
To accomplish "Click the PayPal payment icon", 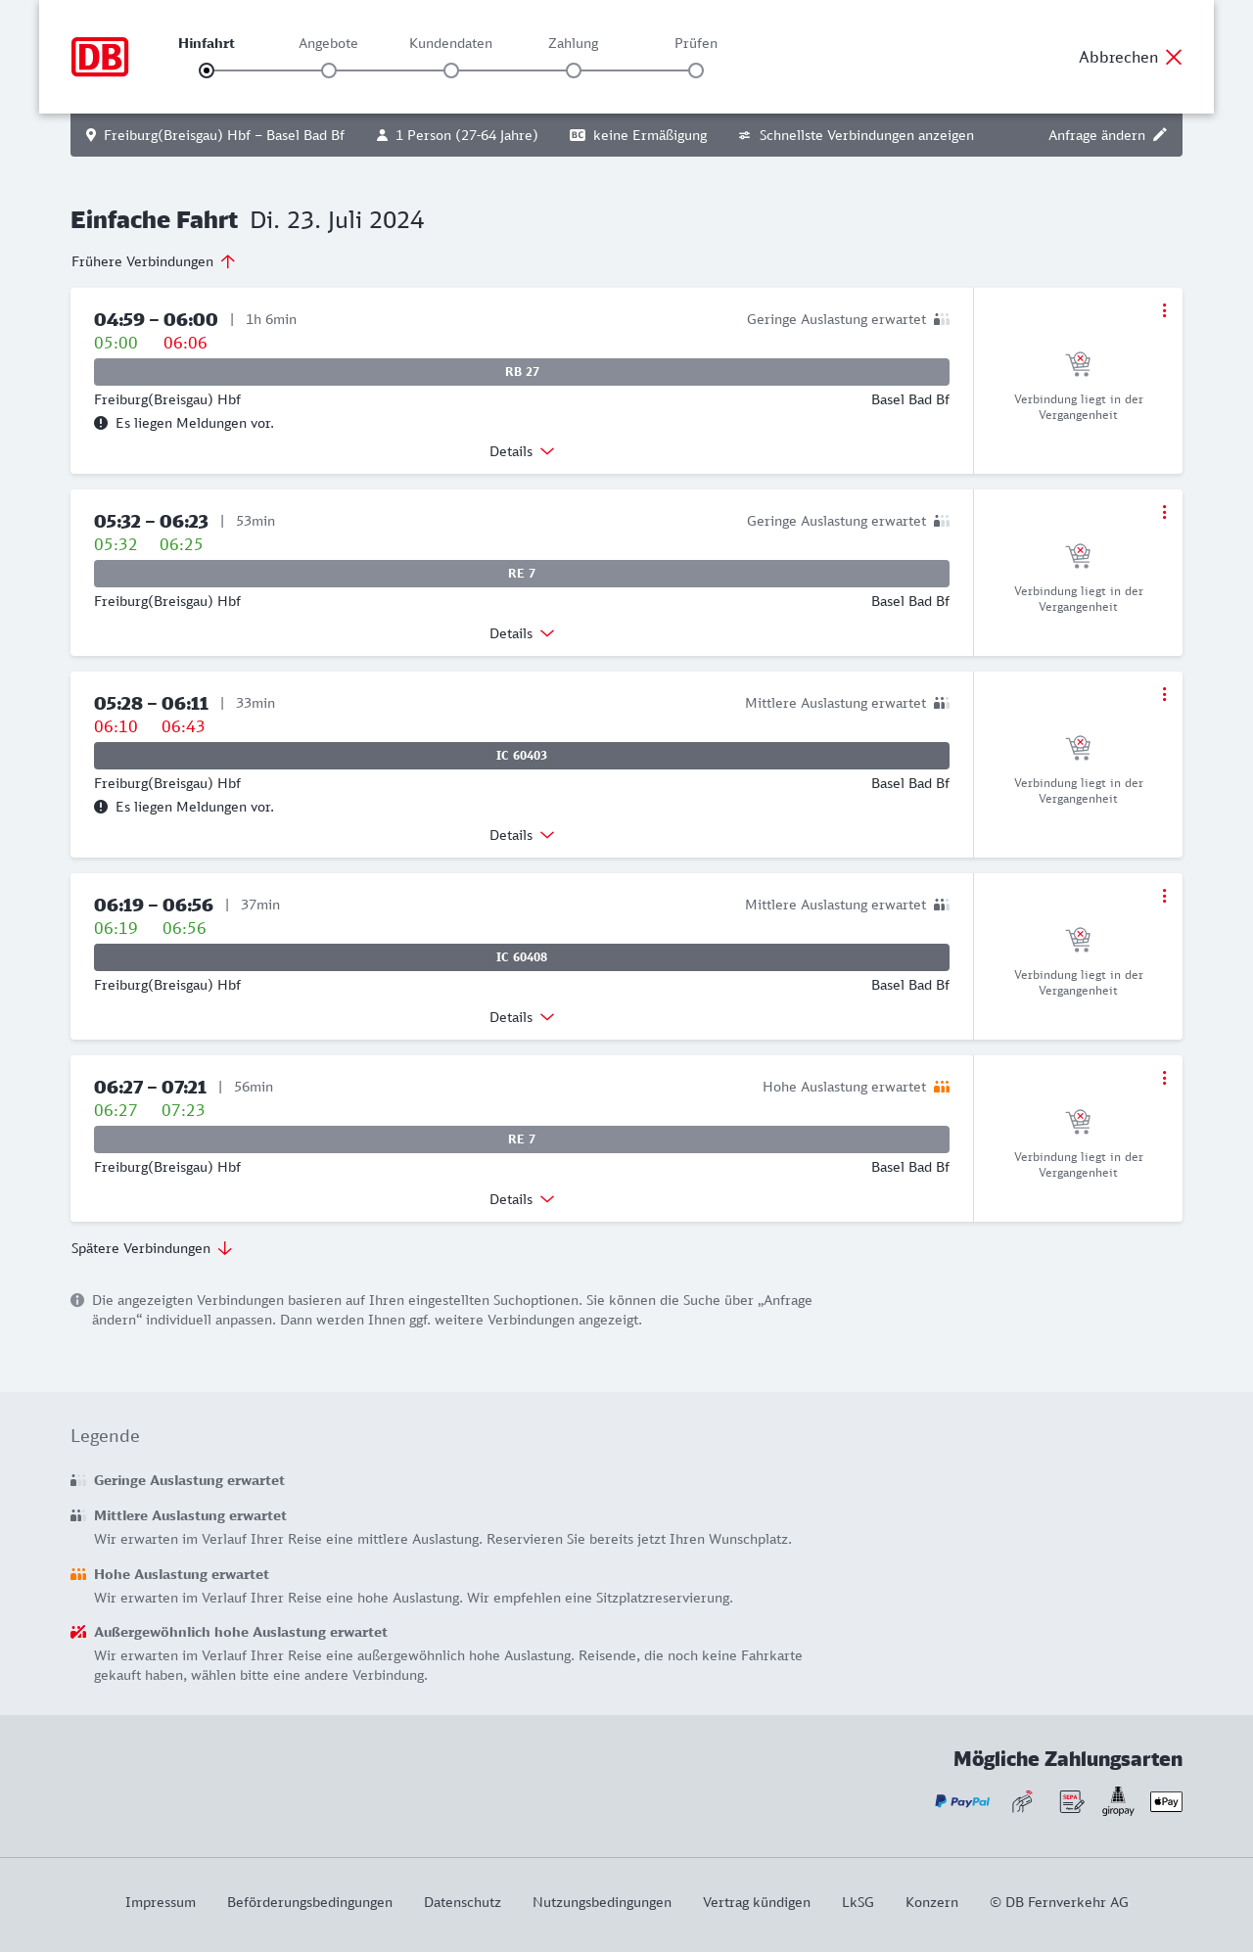I will tap(962, 1801).
